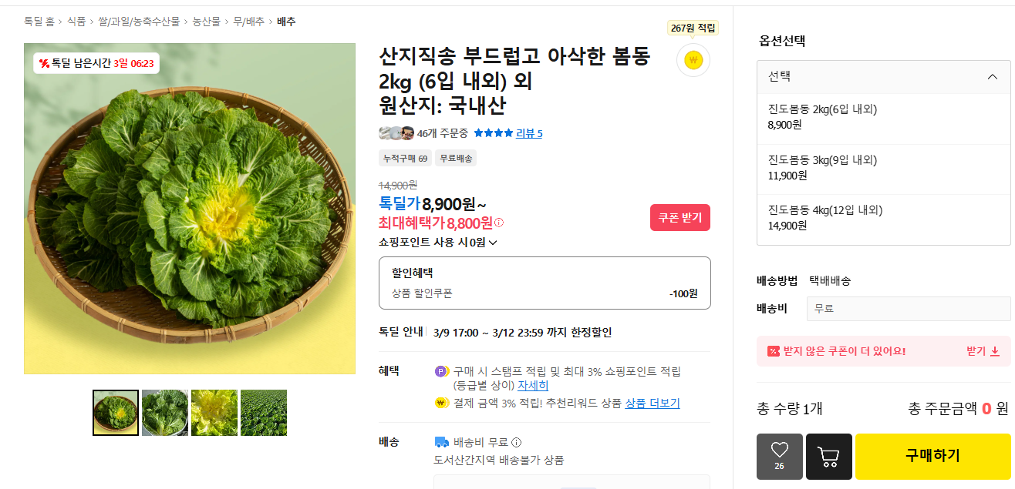This screenshot has width=1015, height=489.
Task: Click the heart wishlist icon
Action: point(779,450)
